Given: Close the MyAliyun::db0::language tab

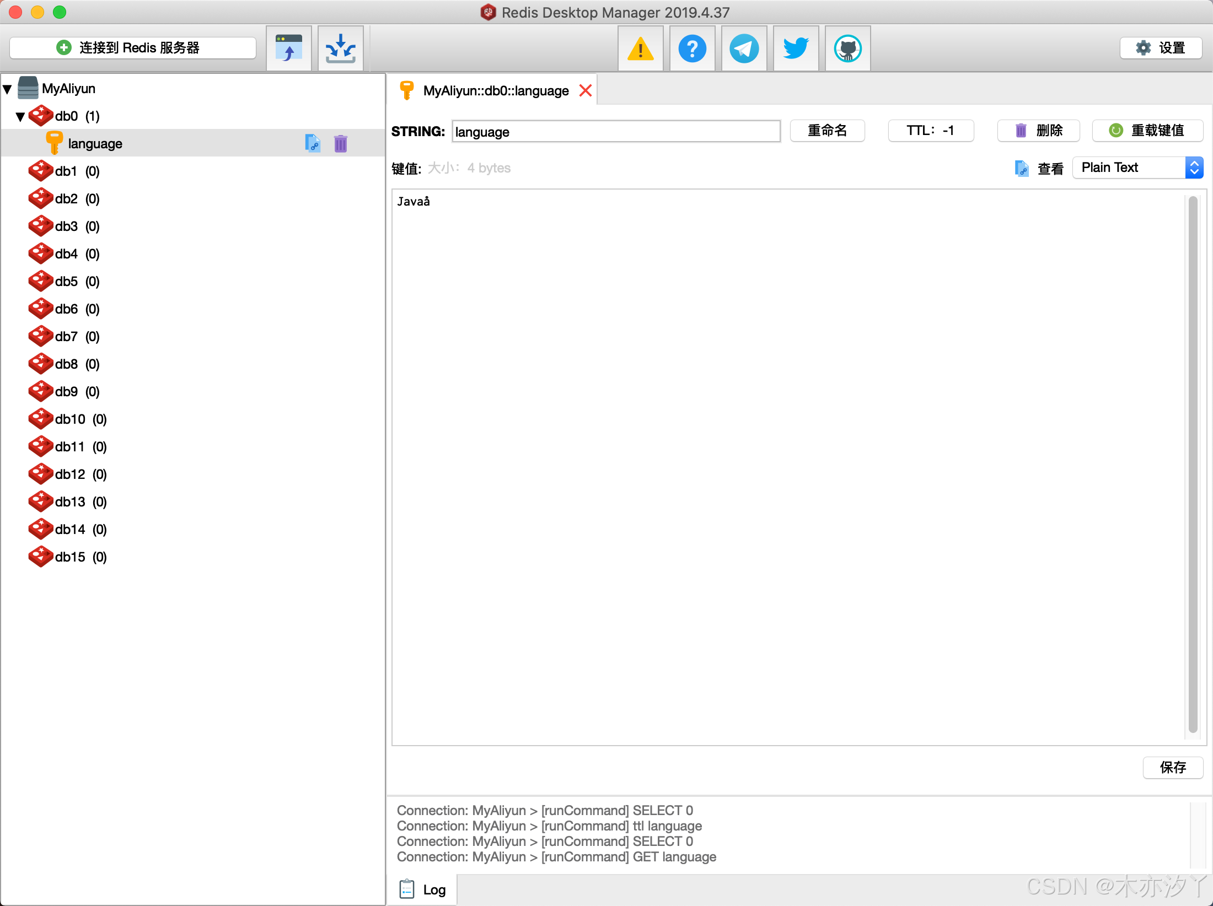Looking at the screenshot, I should tap(586, 90).
